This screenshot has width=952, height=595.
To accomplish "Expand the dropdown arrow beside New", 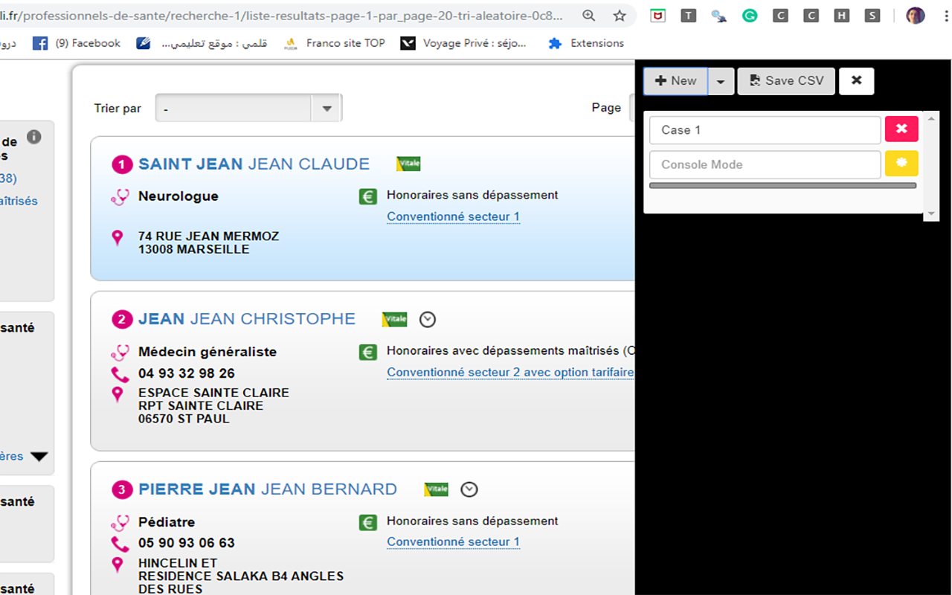I will tap(721, 81).
